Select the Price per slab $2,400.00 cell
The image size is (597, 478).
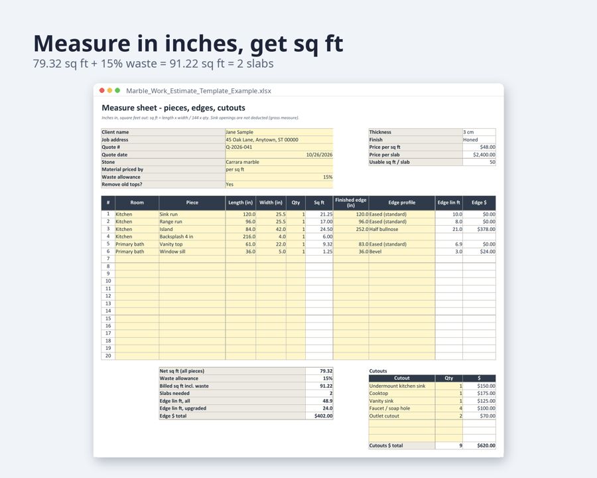pos(479,155)
